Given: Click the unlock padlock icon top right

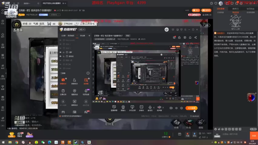Looking at the screenshot, I should tap(179, 37).
